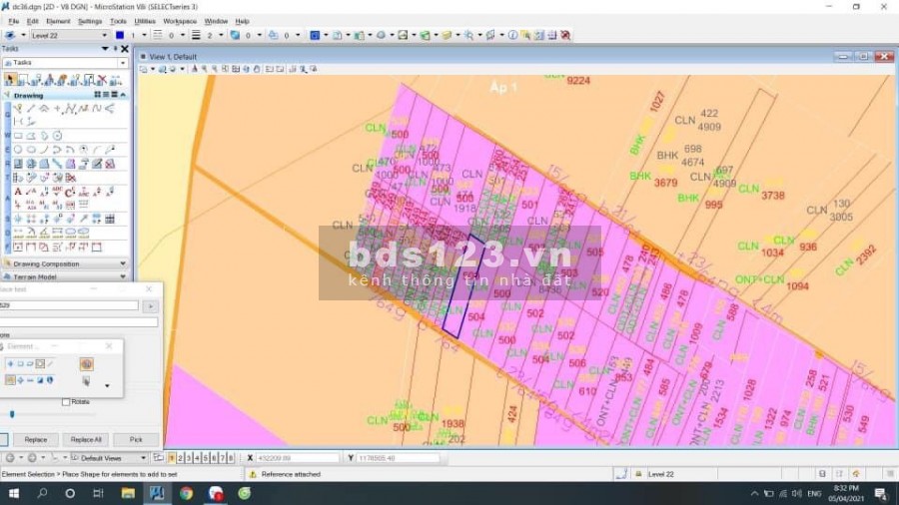Viewport: 899px width, 505px height.
Task: Enable the Rotate checkbox
Action: [66, 402]
